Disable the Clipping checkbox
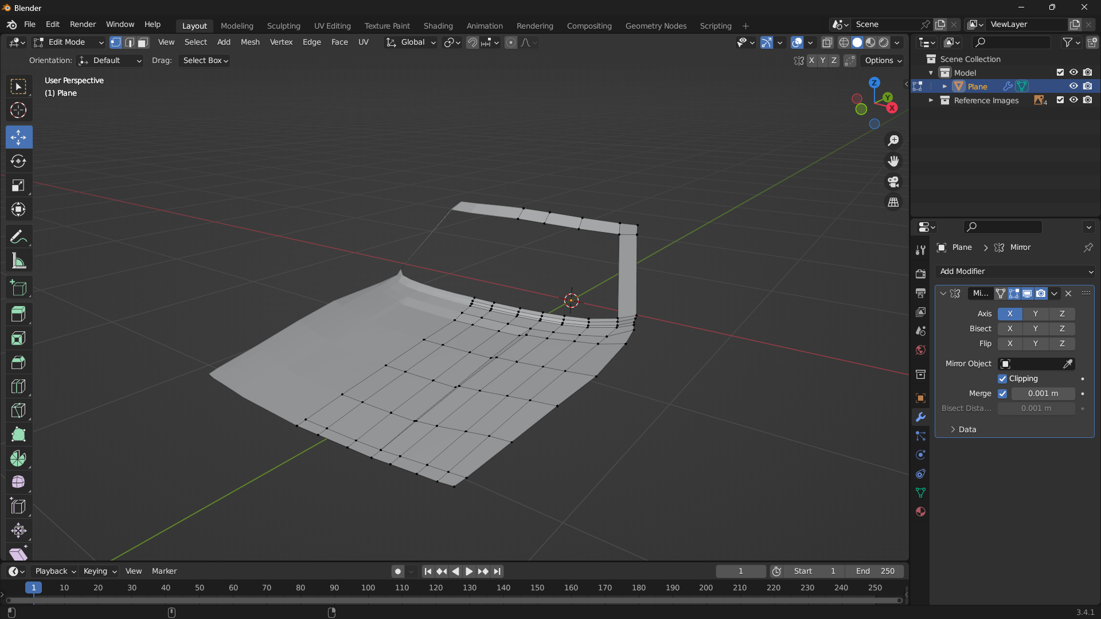 coord(1002,379)
